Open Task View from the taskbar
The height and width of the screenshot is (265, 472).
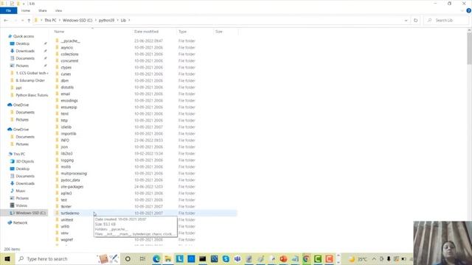coord(142,258)
